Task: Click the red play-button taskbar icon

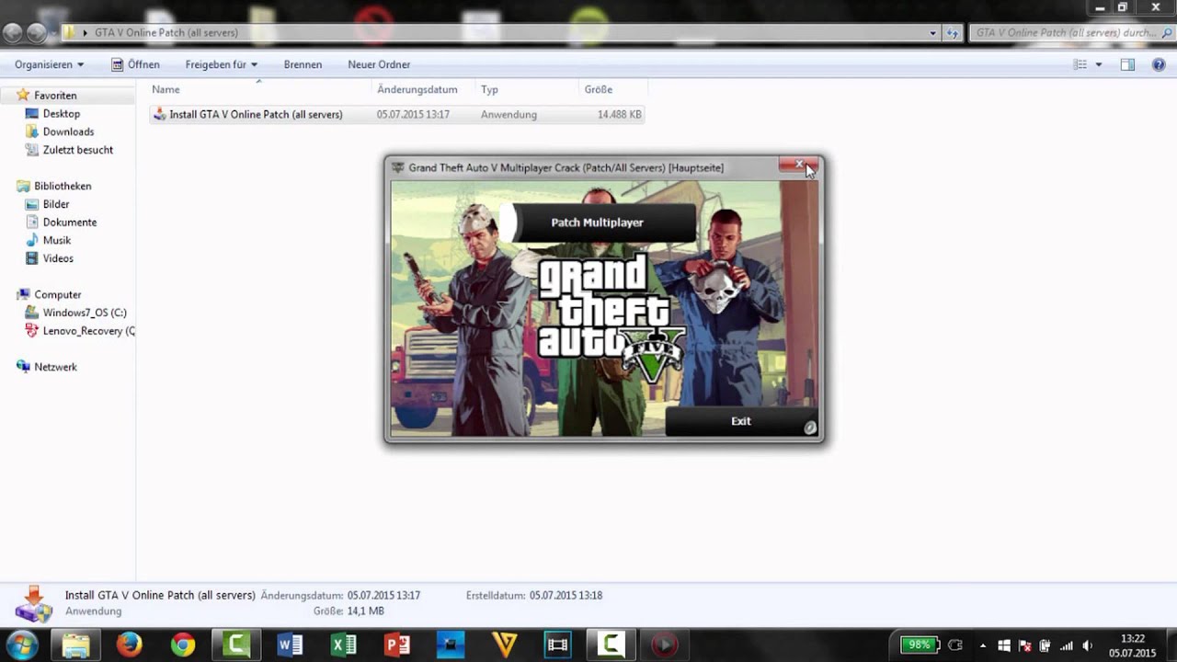Action: point(664,645)
